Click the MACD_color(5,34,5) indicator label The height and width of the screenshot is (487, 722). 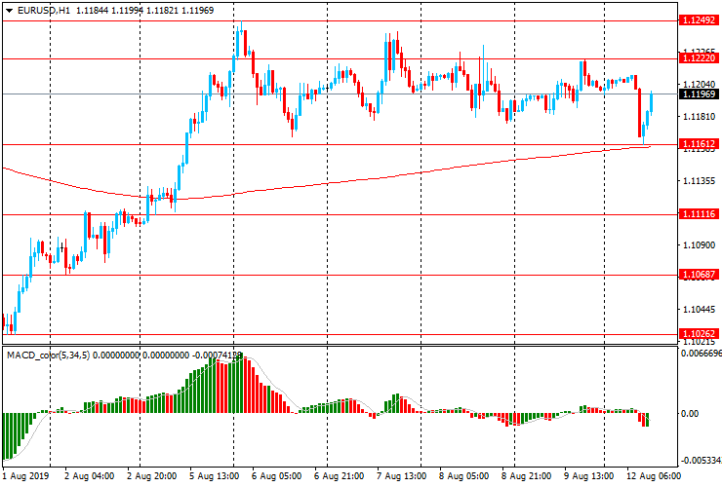tap(49, 356)
